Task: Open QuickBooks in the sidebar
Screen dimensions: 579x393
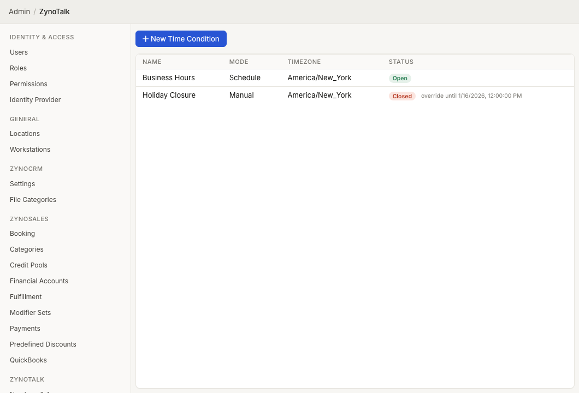Action: pyautogui.click(x=28, y=361)
